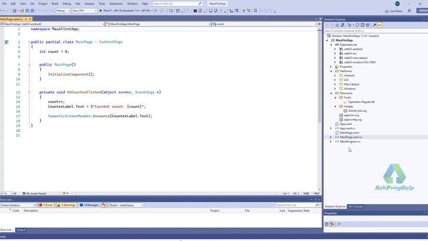Click the search magnifier in title bar
428x241 pixels.
tap(200, 3)
